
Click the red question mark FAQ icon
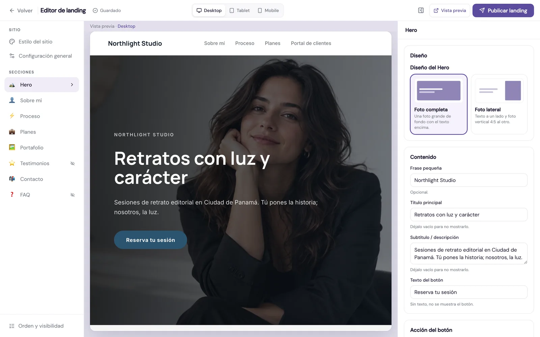(x=12, y=194)
